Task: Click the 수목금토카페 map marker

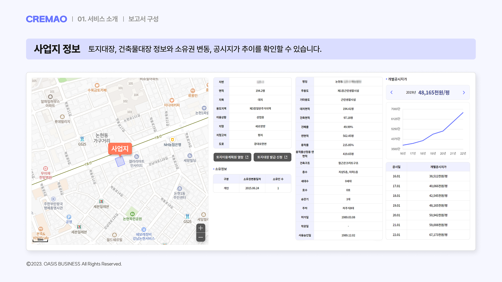Action: (97, 85)
